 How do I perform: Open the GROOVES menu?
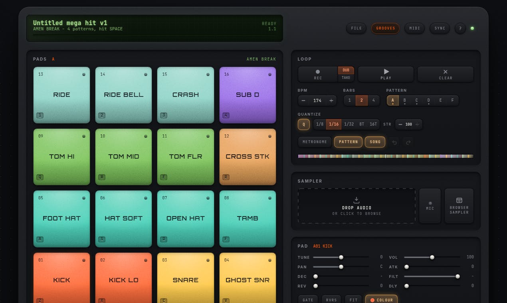point(385,28)
